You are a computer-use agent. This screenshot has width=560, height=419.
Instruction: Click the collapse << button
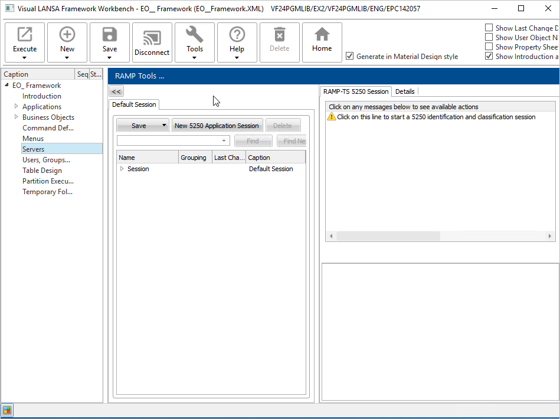click(116, 91)
